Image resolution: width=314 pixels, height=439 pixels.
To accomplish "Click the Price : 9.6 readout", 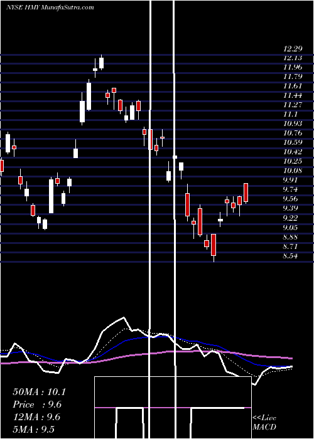I will click(37, 405).
